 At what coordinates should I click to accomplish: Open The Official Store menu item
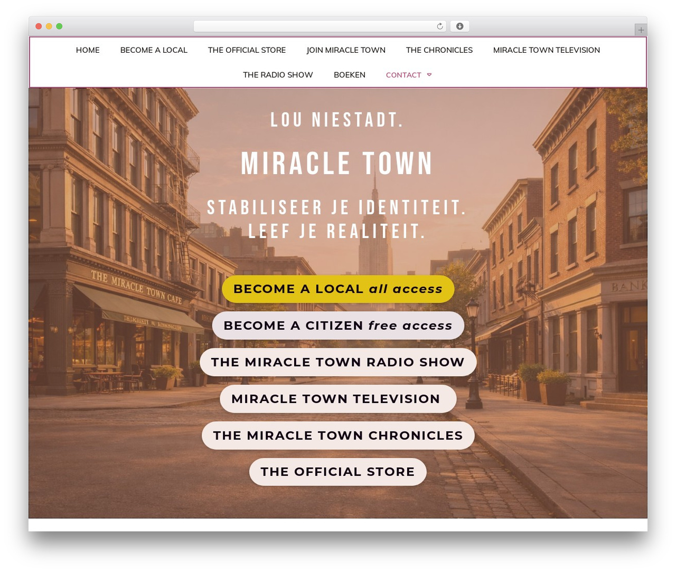(x=247, y=50)
